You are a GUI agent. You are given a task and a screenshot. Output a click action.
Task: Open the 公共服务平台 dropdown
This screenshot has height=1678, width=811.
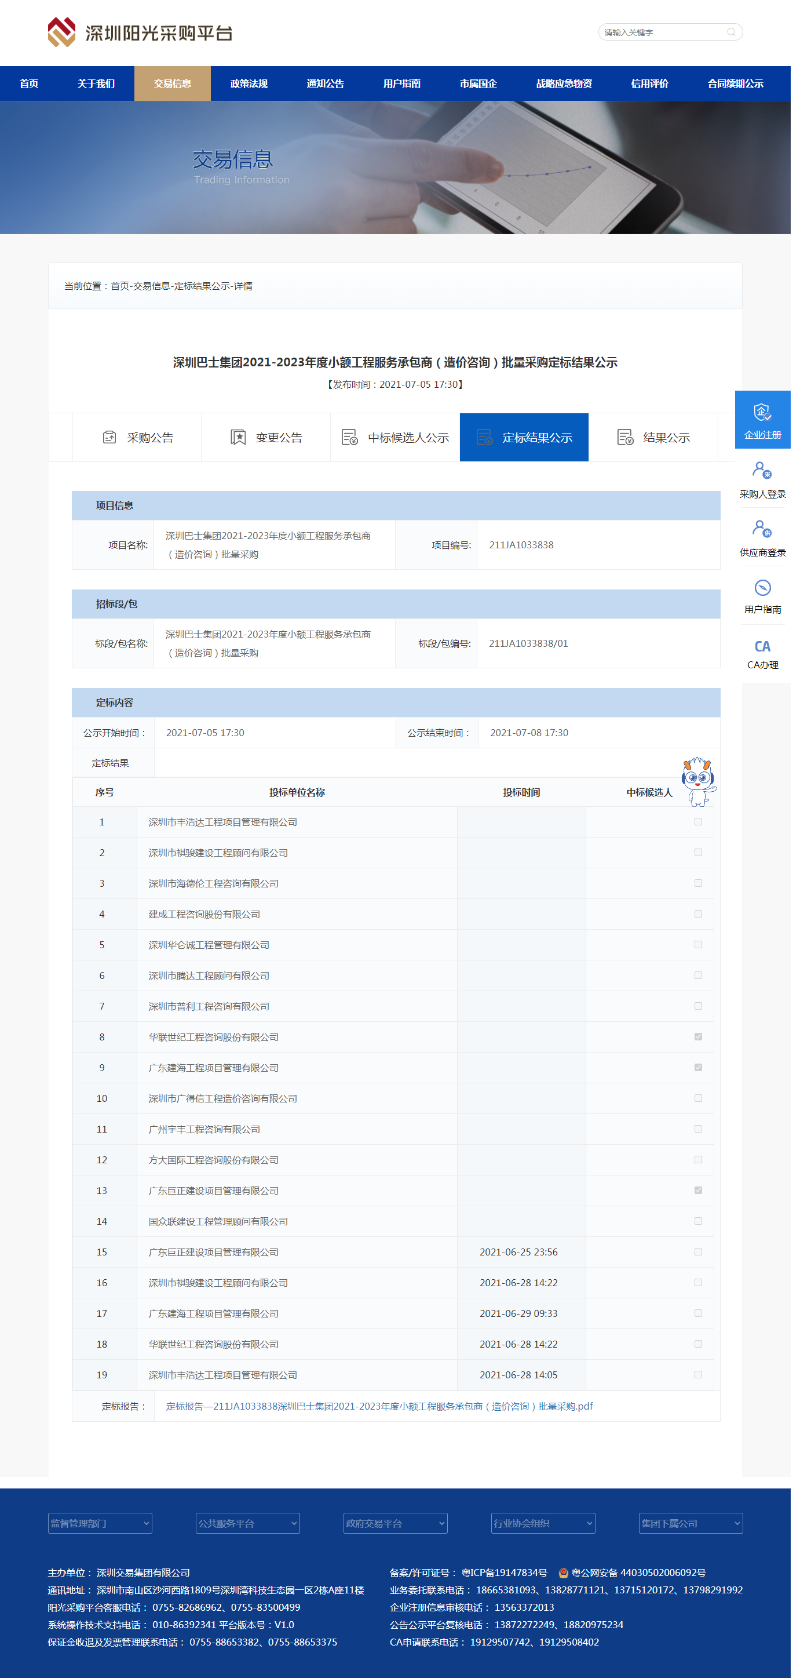tap(247, 1523)
